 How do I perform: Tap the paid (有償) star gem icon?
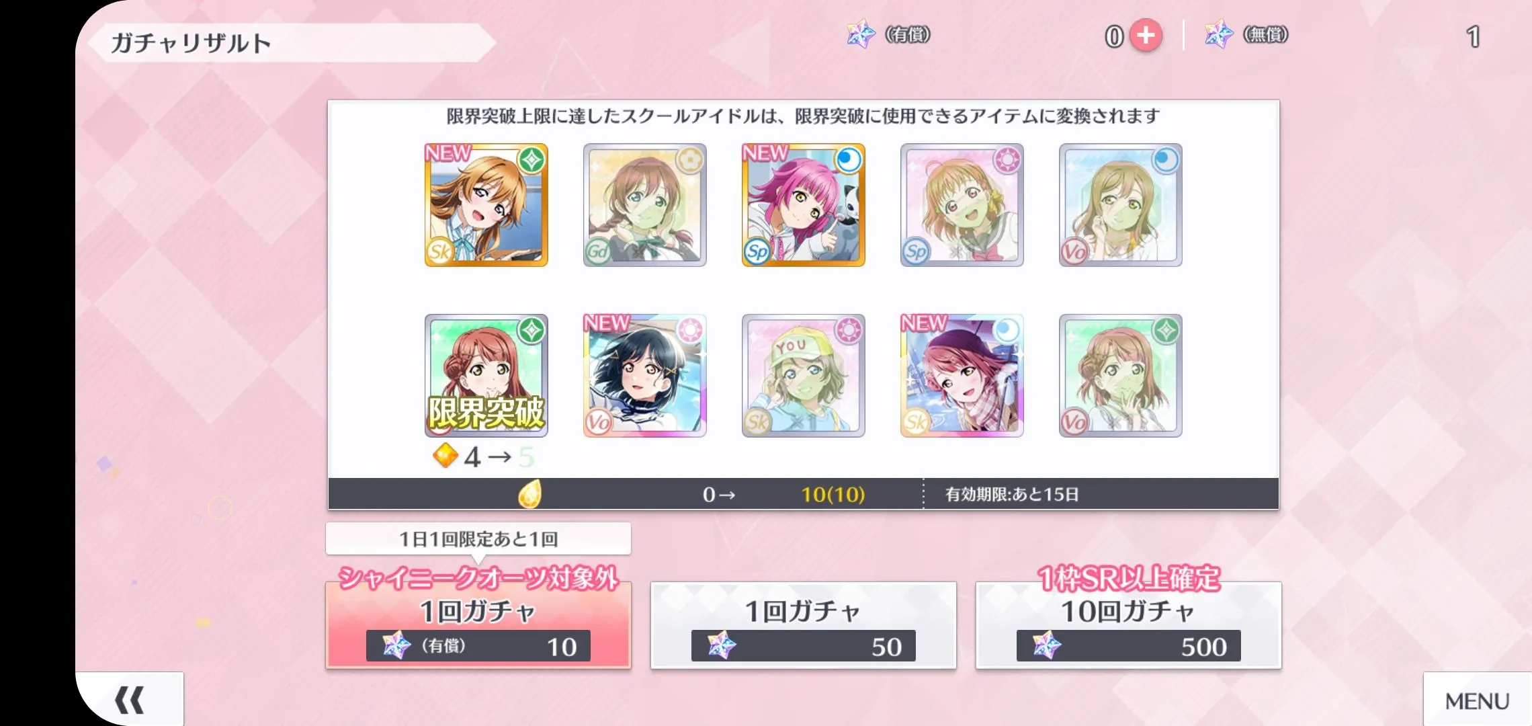click(x=861, y=34)
